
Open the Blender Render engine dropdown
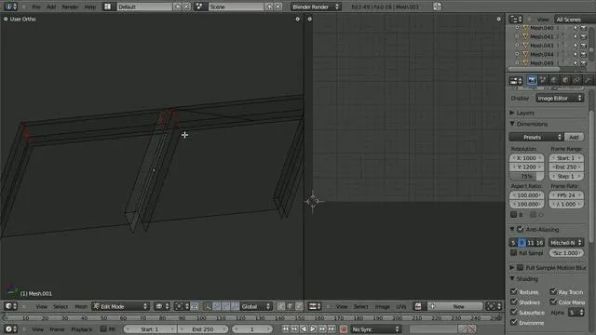(316, 7)
